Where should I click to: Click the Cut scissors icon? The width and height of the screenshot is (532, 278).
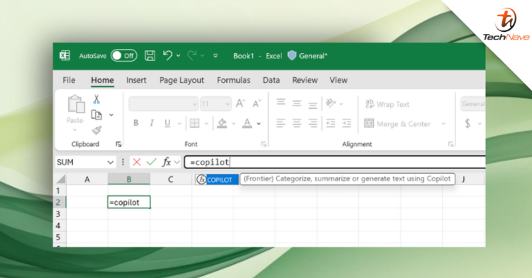pyautogui.click(x=96, y=99)
